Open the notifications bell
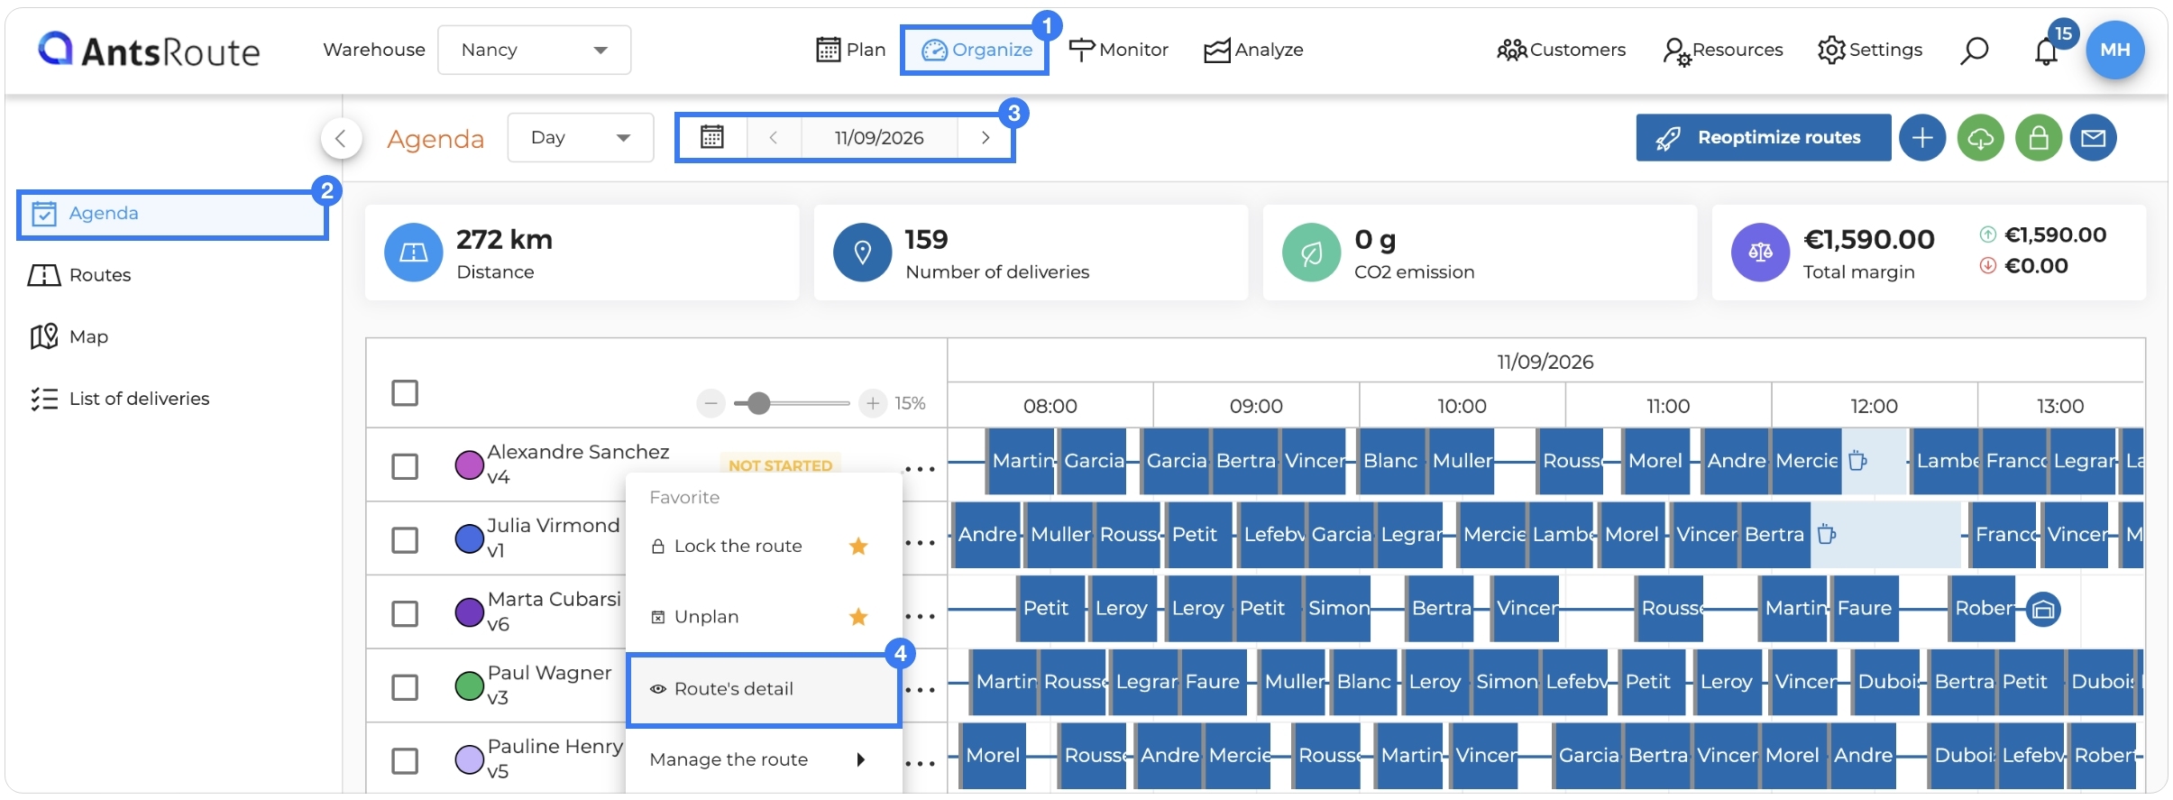This screenshot has height=800, width=2173. (x=2046, y=51)
